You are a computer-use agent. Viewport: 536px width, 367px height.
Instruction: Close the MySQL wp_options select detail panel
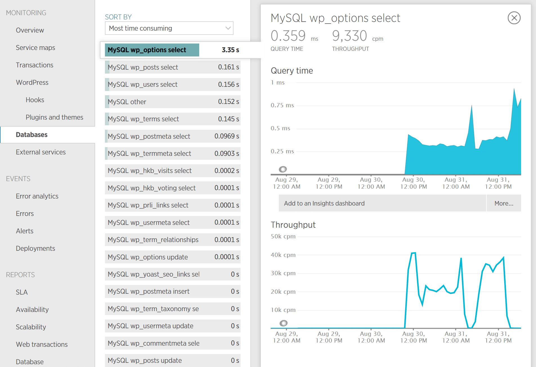click(514, 18)
